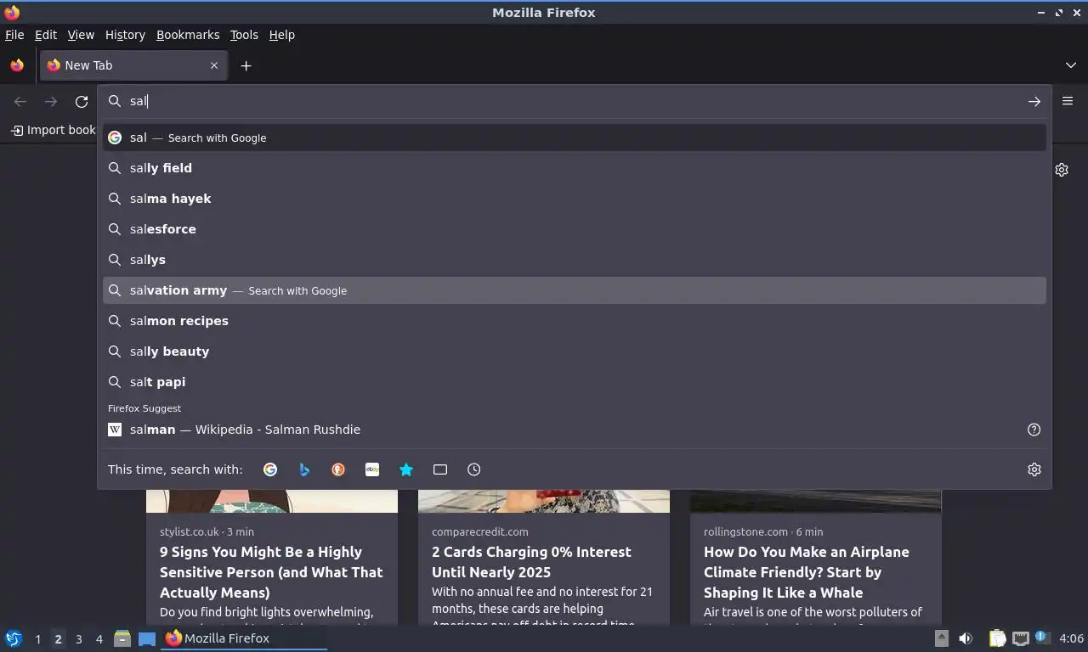Screen dimensions: 1088x652
Task: Select the 'sallys' suggestion
Action: click(x=575, y=260)
